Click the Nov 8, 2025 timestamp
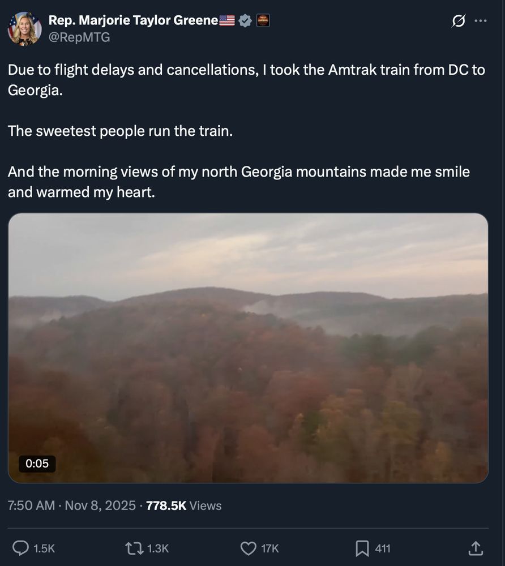 click(x=99, y=505)
